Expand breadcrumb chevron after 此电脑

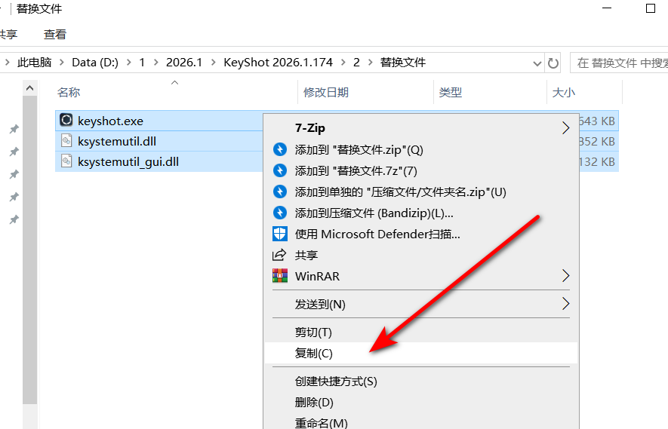click(x=62, y=63)
